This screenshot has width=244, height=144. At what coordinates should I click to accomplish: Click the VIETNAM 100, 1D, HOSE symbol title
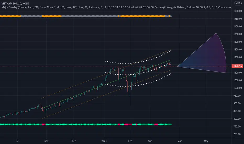point(15,3)
